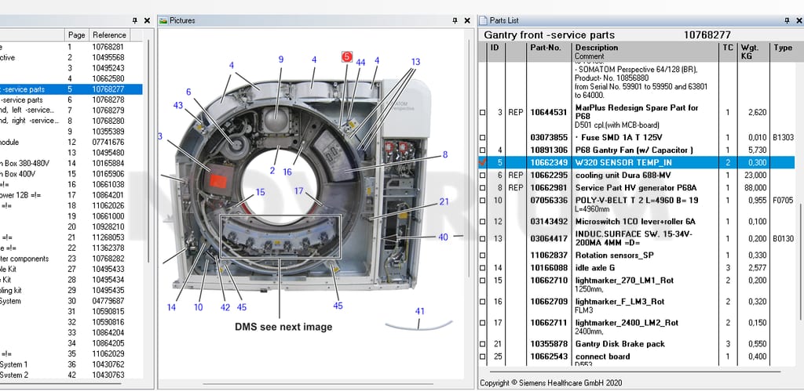Select page 14 row reference 10165884

(x=71, y=163)
